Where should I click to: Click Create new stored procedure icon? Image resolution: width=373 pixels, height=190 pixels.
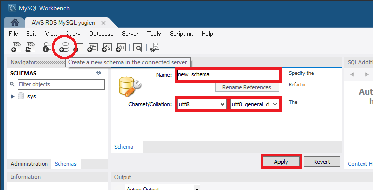click(107, 47)
